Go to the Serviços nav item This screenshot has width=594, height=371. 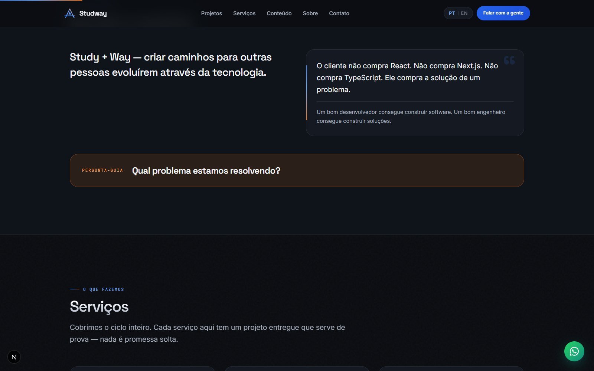tap(244, 13)
